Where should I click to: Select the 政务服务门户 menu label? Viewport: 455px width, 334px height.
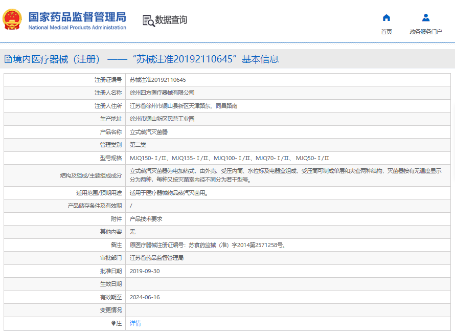pyautogui.click(x=426, y=32)
